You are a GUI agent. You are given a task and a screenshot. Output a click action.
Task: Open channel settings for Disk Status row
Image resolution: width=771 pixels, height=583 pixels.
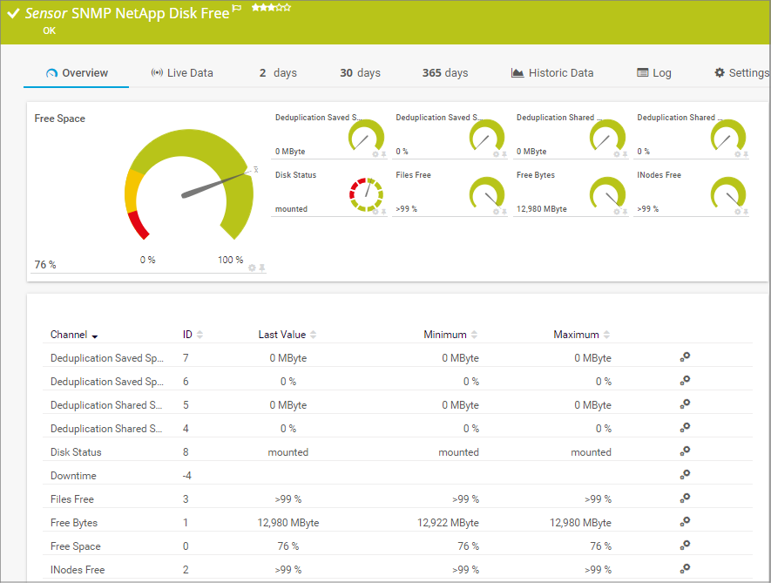[x=686, y=451]
